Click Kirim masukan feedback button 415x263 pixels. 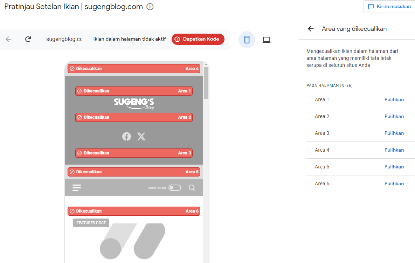389,7
